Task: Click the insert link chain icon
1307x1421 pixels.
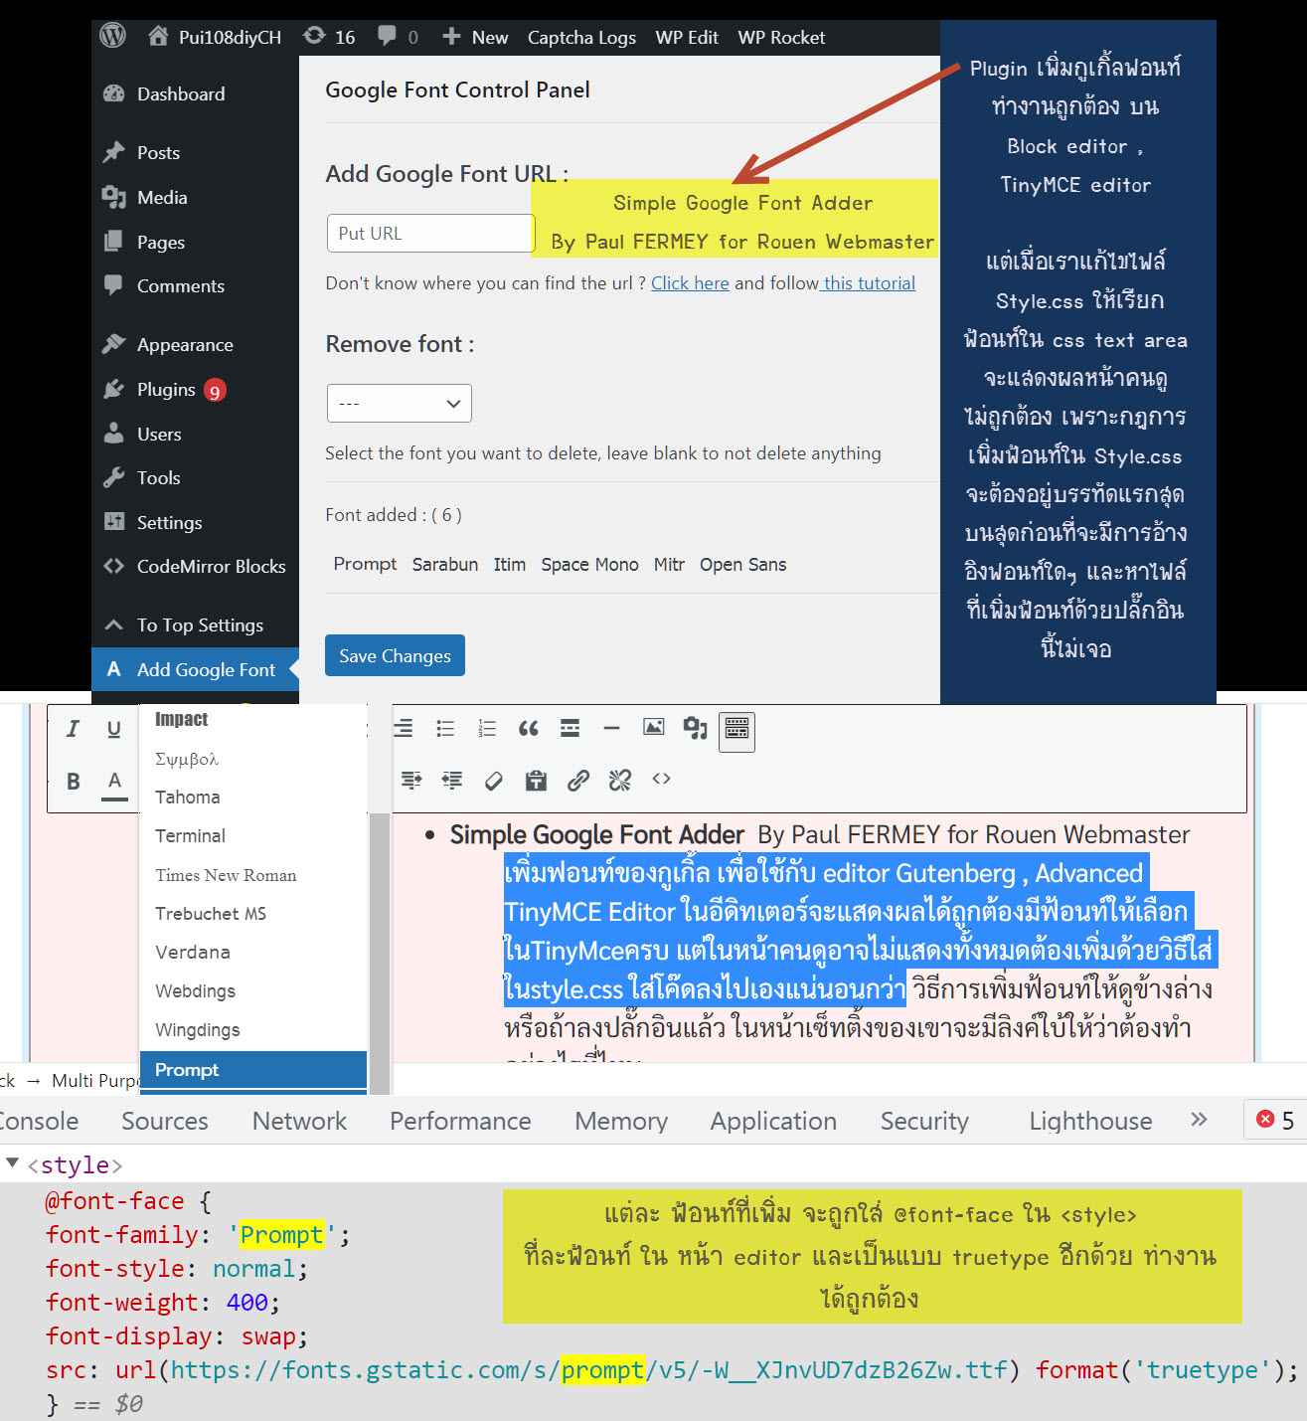Action: click(x=577, y=781)
